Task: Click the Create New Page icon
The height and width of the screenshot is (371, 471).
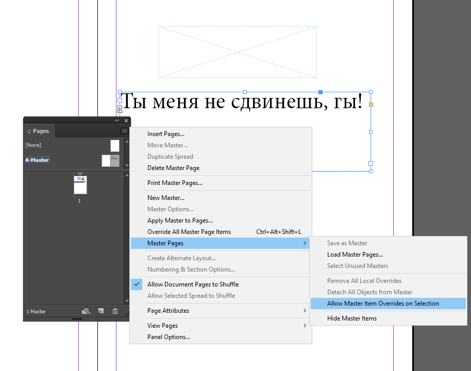Action: (101, 311)
